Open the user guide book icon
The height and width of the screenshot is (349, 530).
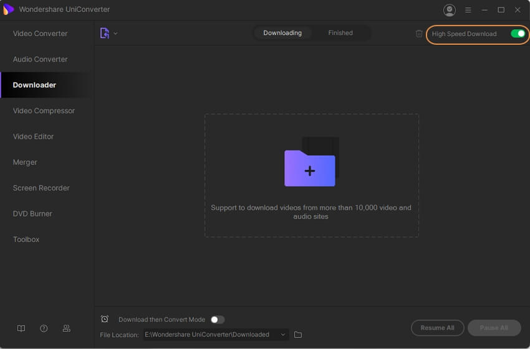coord(21,328)
